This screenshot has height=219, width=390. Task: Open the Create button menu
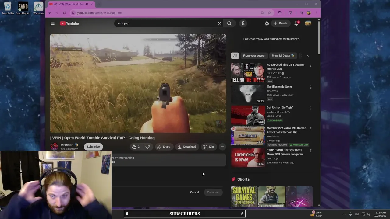(x=280, y=23)
